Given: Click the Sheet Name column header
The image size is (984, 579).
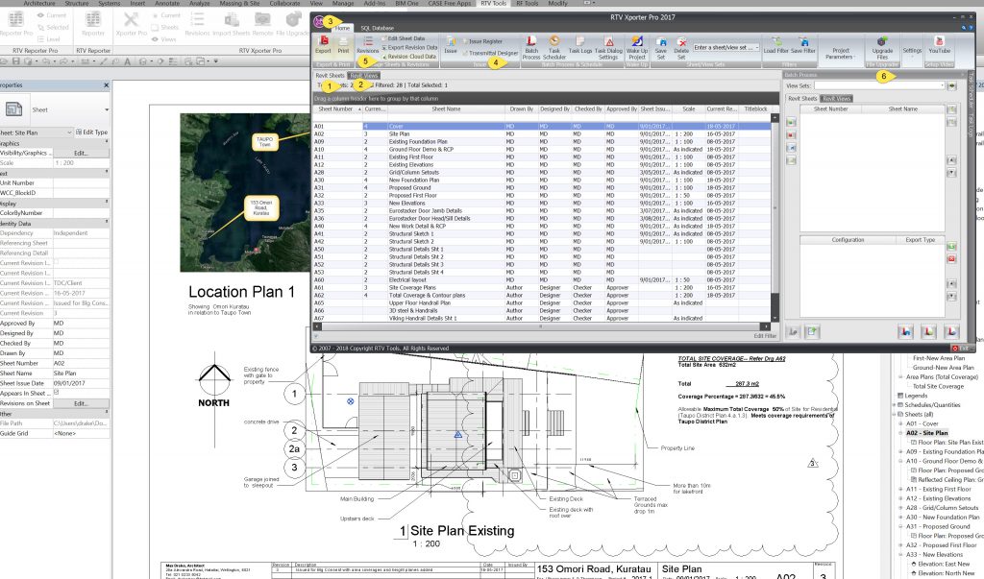Looking at the screenshot, I should 446,109.
